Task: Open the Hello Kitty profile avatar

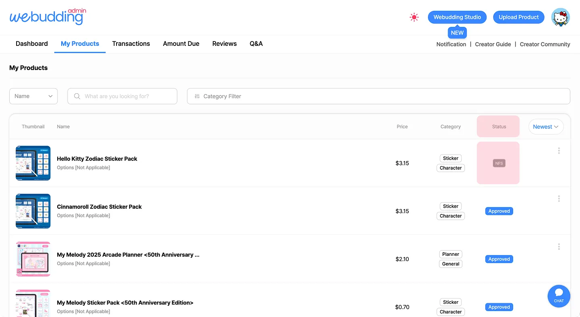Action: [560, 17]
